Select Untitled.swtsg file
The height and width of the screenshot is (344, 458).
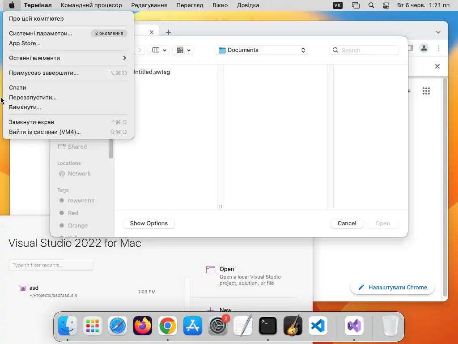tap(151, 72)
